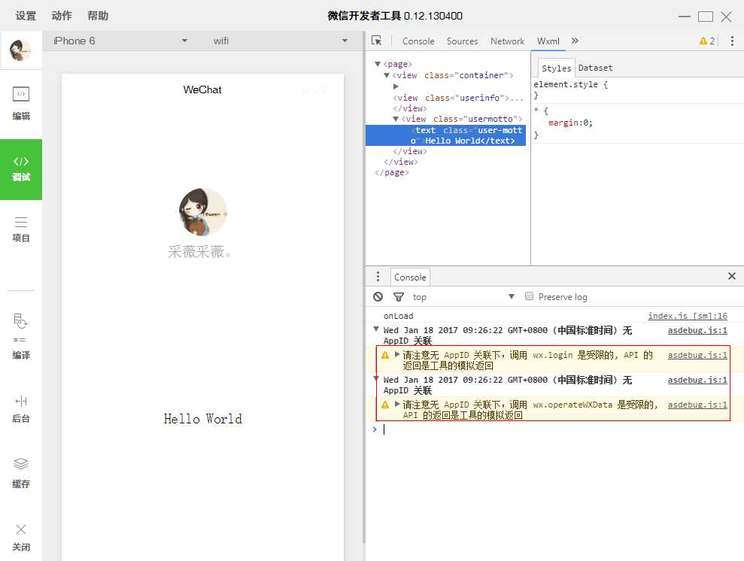Click the element.style rule

570,84
